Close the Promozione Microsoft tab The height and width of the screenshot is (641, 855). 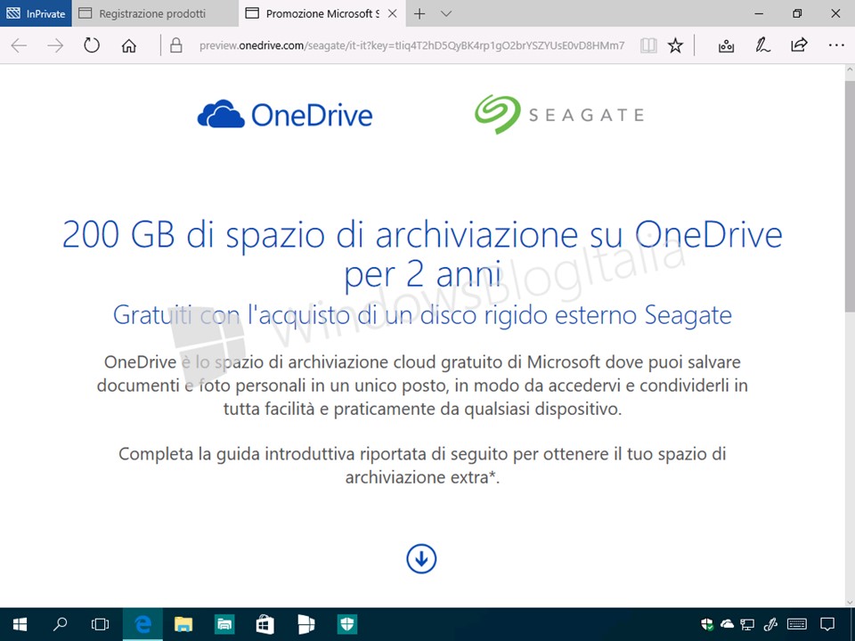(x=392, y=13)
